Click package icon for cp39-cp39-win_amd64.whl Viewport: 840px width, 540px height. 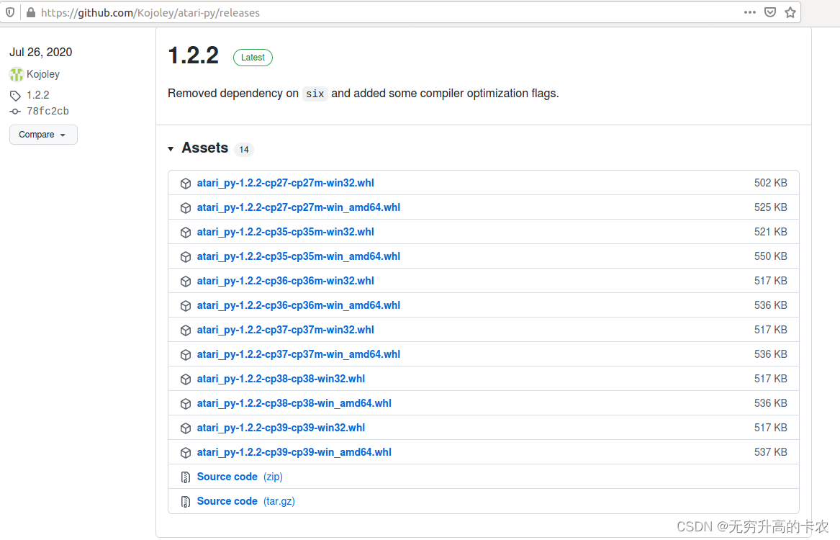coord(186,453)
